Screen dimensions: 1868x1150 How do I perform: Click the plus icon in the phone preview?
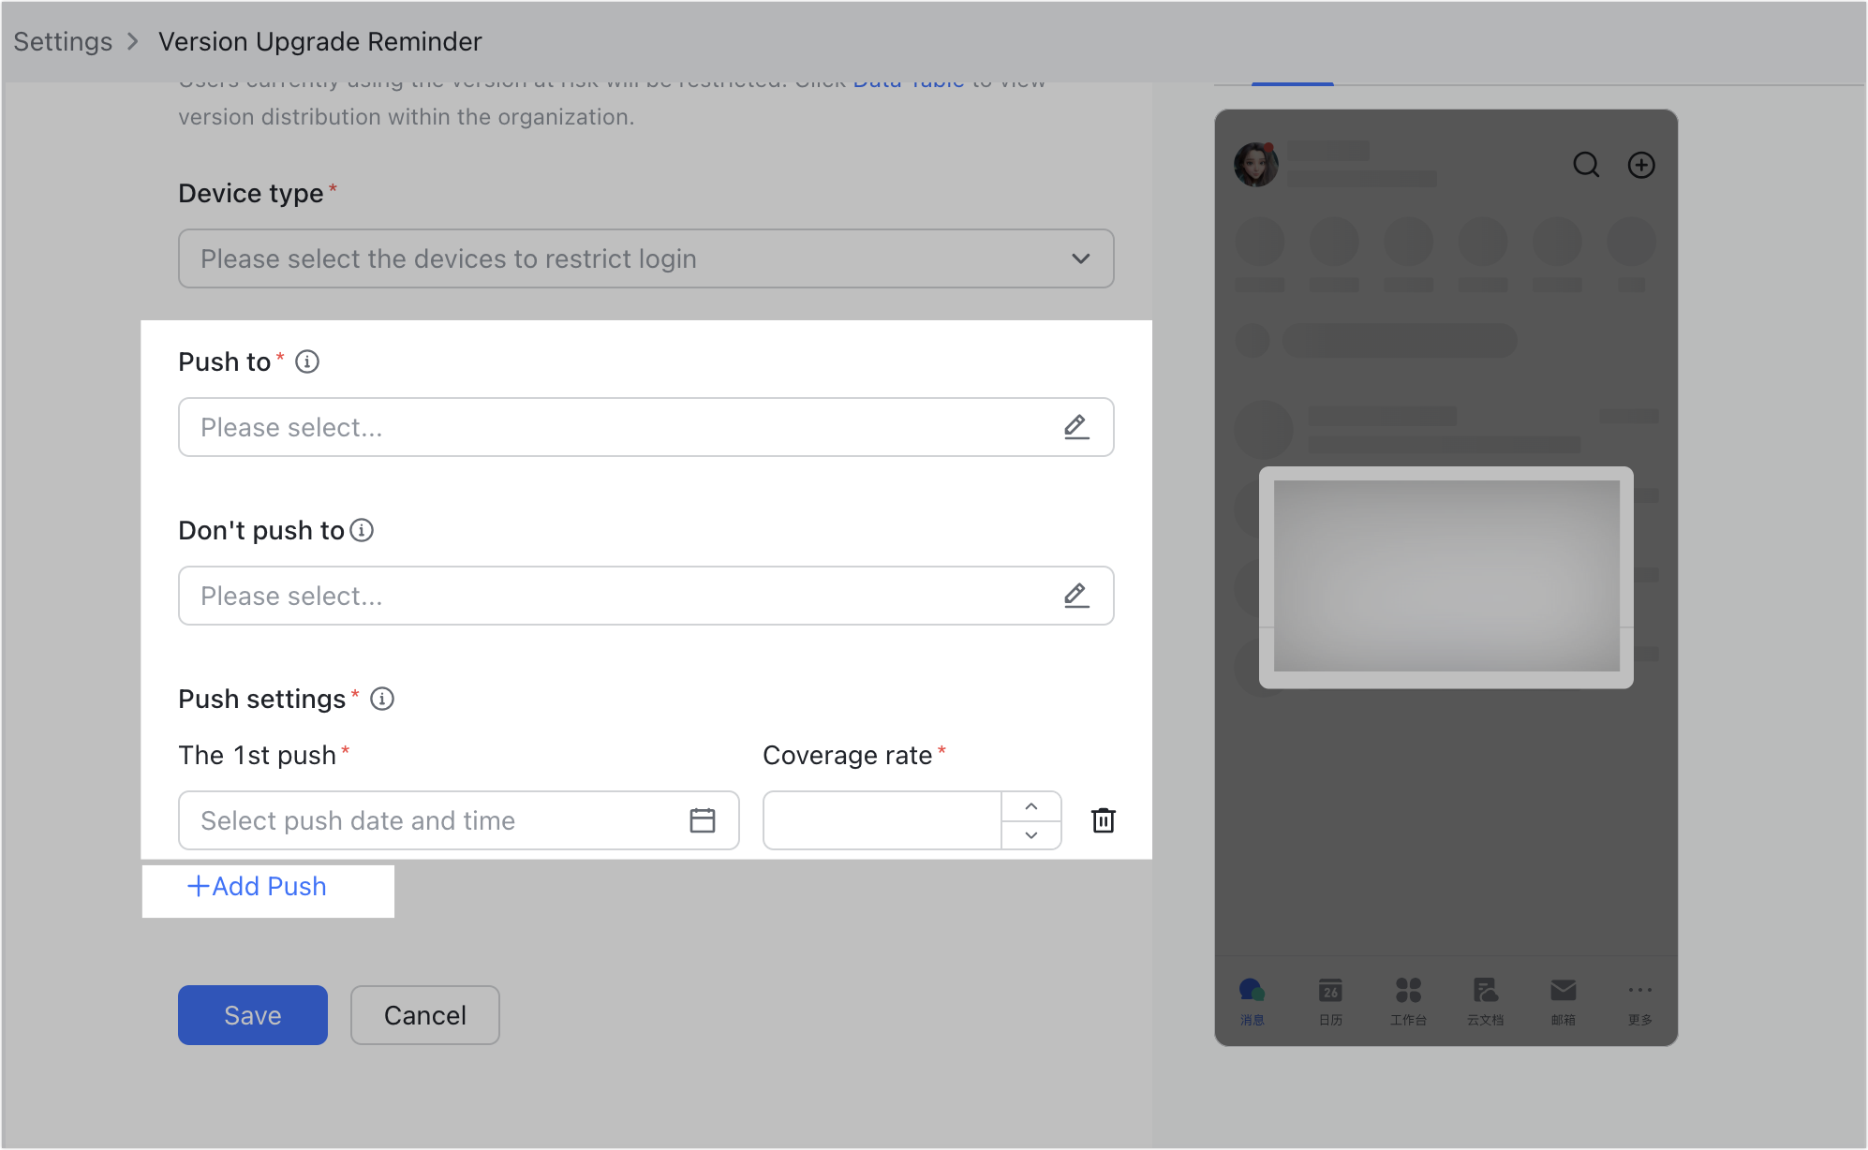click(1641, 165)
